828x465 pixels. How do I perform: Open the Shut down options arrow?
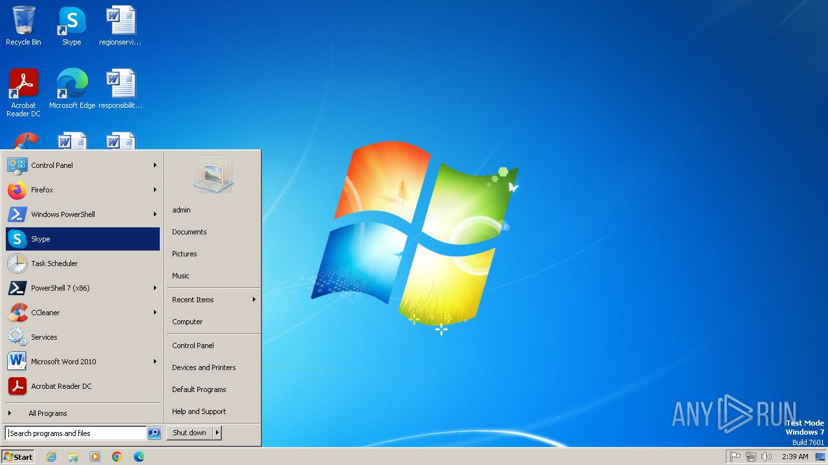click(x=217, y=433)
